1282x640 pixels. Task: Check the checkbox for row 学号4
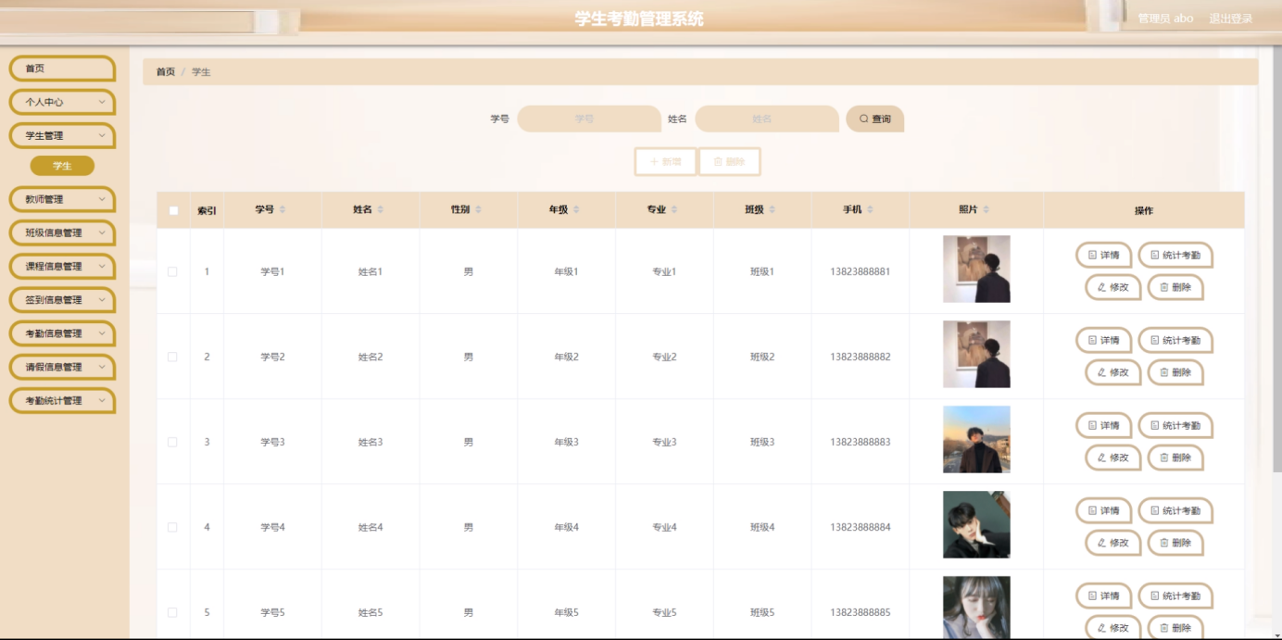coord(172,527)
